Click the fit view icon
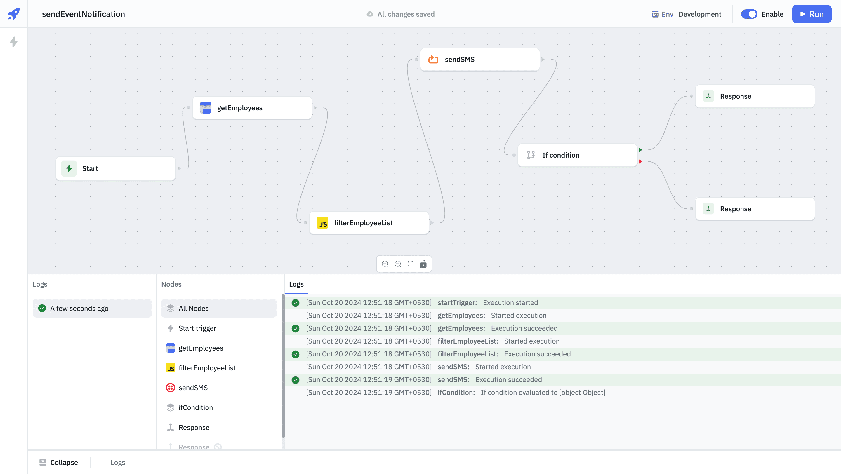 pos(410,264)
